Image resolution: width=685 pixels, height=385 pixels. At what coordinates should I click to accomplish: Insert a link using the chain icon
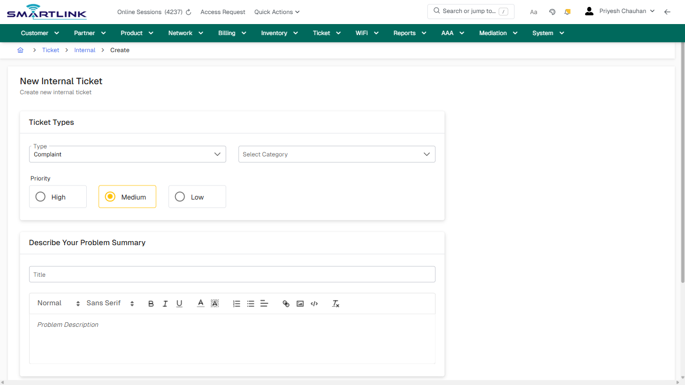click(x=286, y=303)
